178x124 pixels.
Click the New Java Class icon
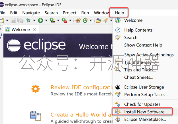click(x=85, y=21)
